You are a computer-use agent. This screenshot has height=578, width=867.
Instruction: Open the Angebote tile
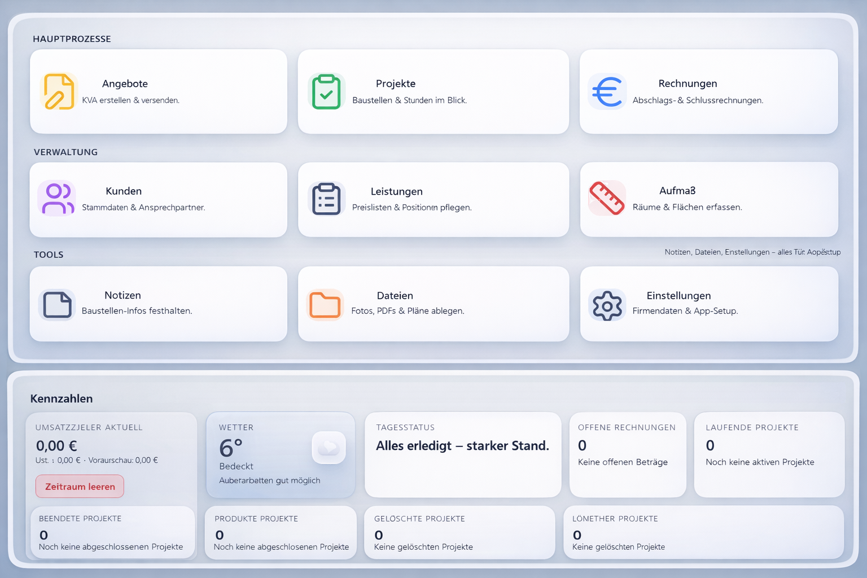(x=158, y=91)
